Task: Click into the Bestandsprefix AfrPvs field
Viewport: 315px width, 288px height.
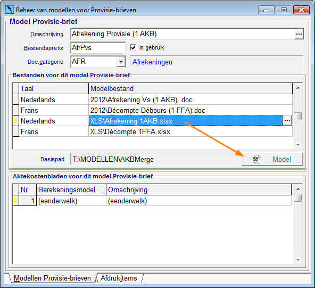Action: [x=98, y=48]
